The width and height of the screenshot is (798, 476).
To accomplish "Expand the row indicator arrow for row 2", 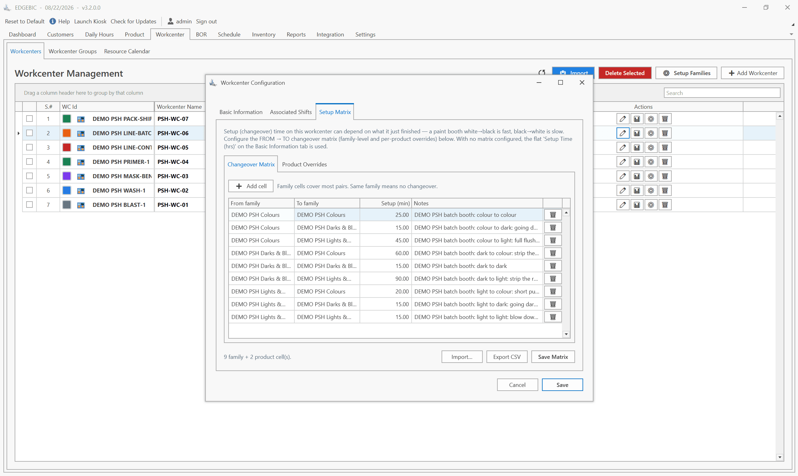I will point(18,133).
